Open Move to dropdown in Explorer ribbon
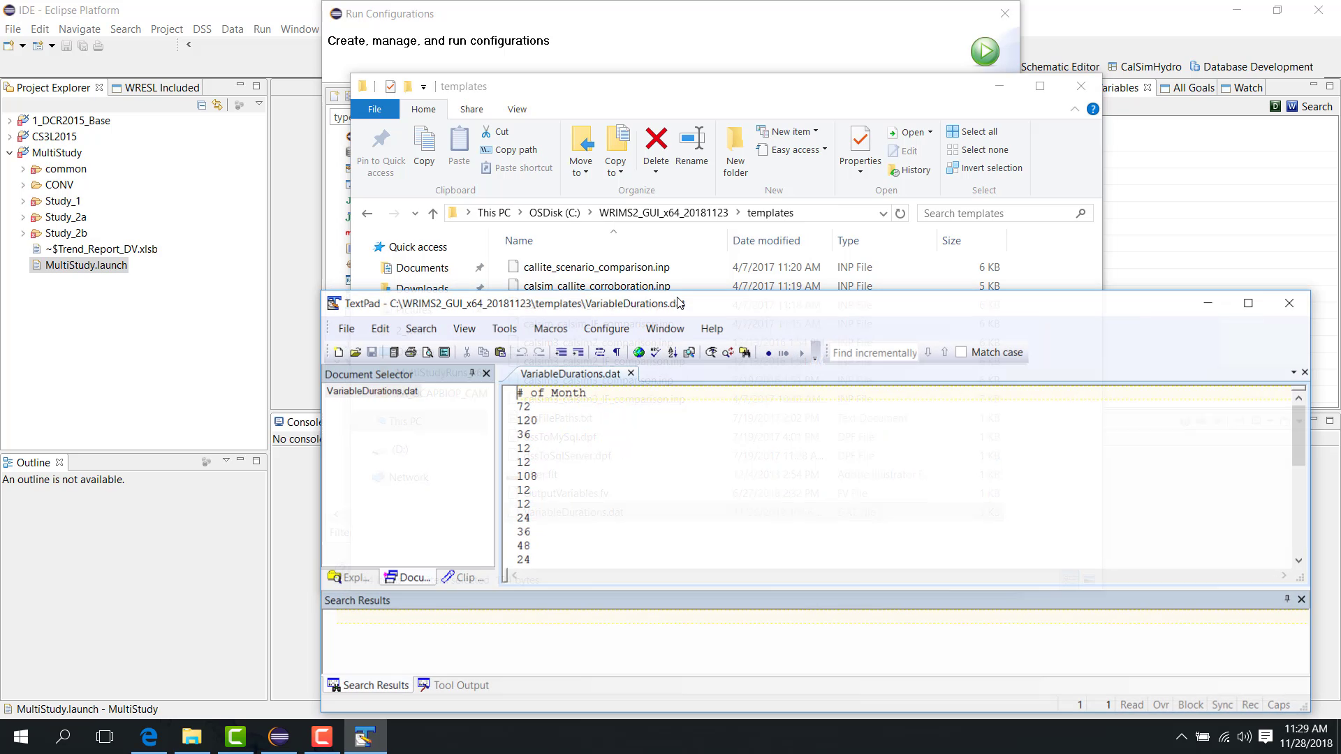The image size is (1341, 754). click(580, 167)
